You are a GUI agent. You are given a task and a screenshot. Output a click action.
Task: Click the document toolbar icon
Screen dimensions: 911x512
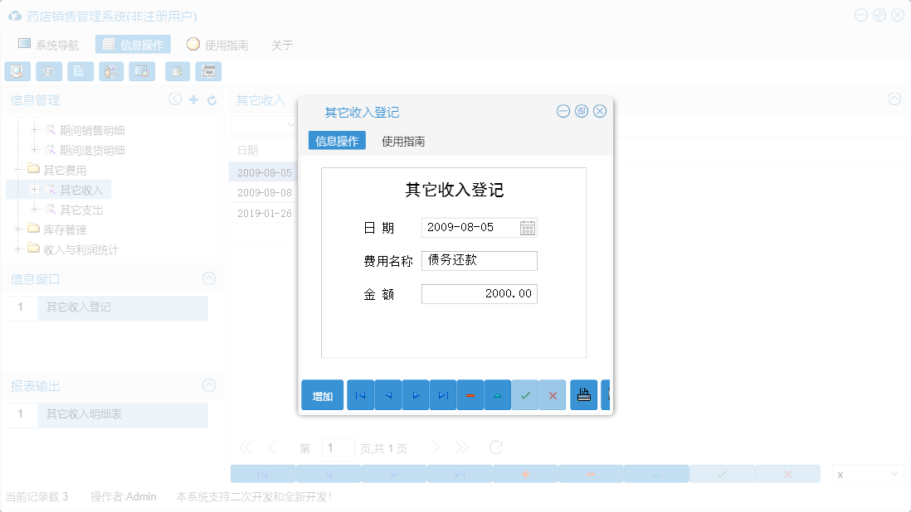pyautogui.click(x=80, y=71)
